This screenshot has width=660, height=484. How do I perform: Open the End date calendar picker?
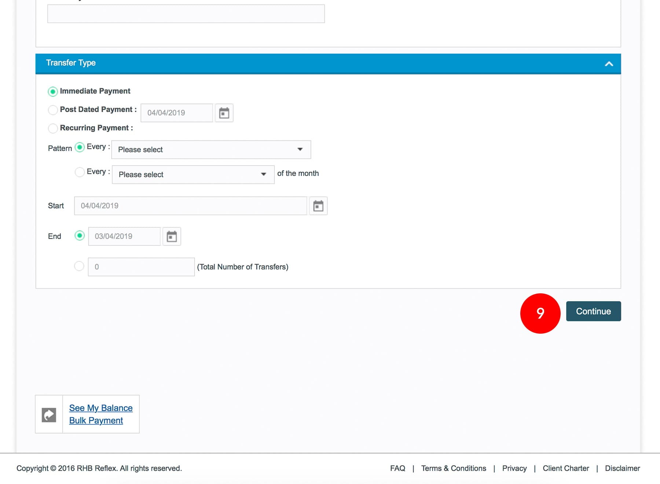pyautogui.click(x=172, y=236)
